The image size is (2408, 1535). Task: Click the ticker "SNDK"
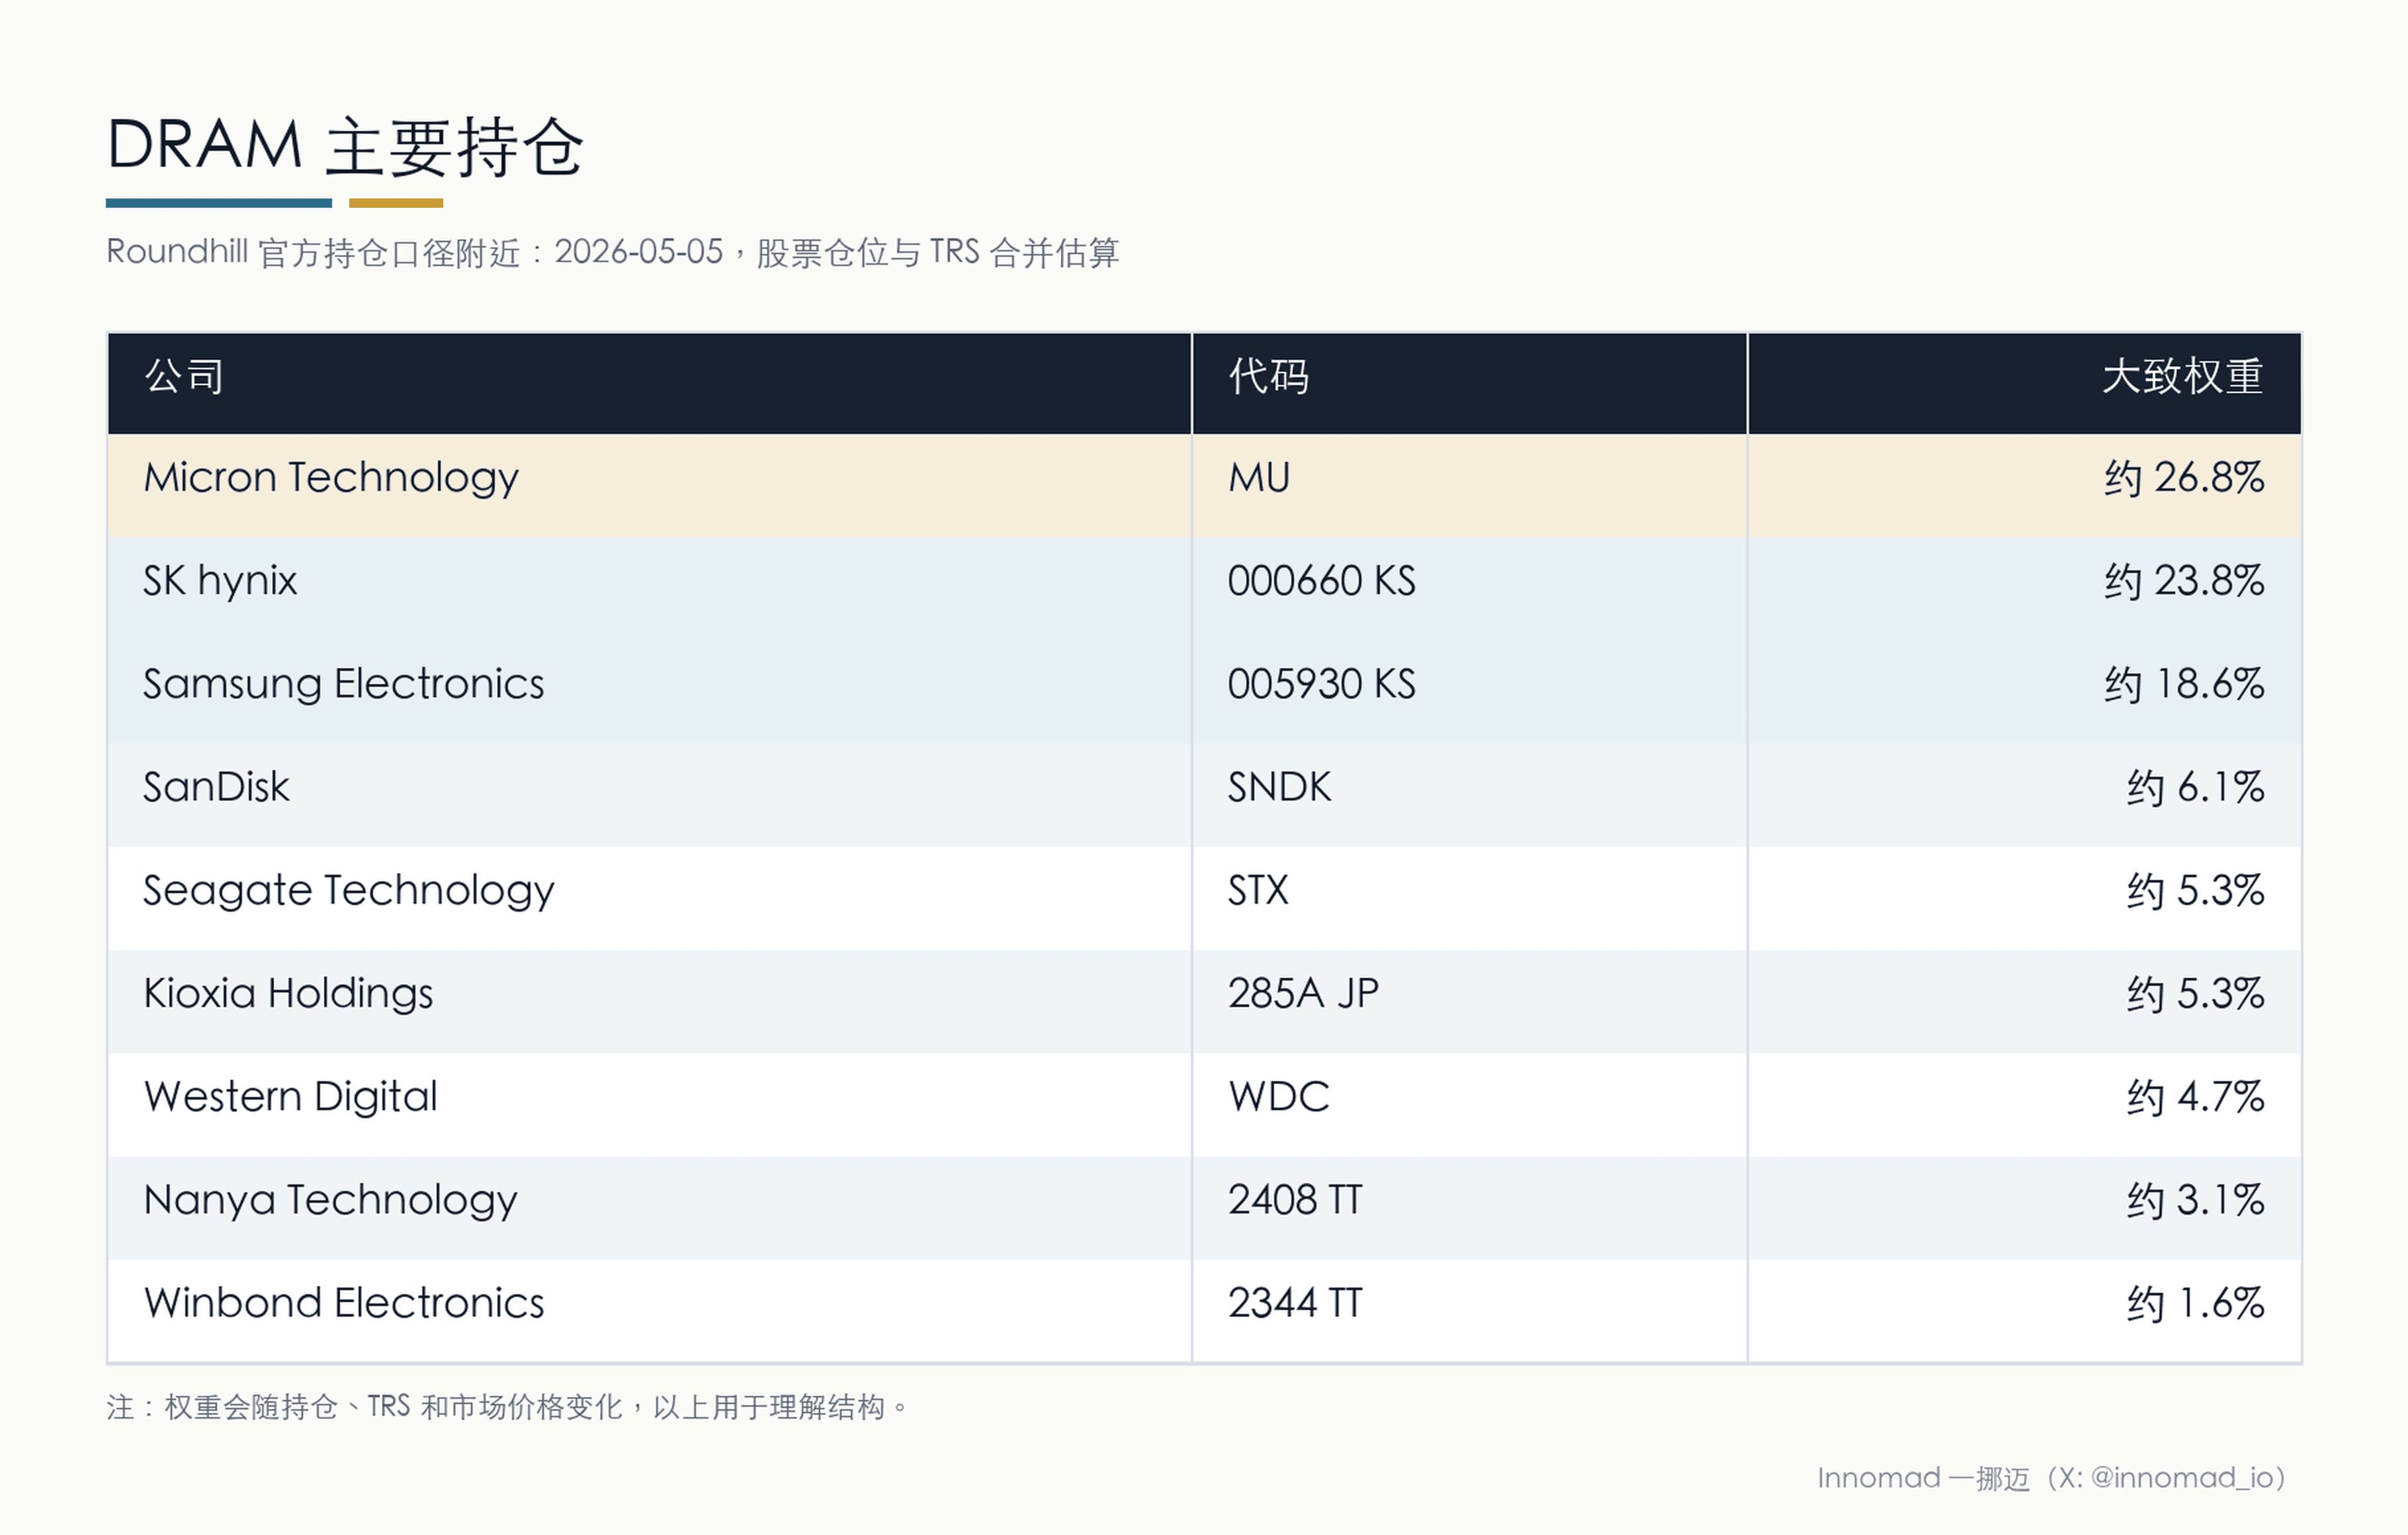1279,787
